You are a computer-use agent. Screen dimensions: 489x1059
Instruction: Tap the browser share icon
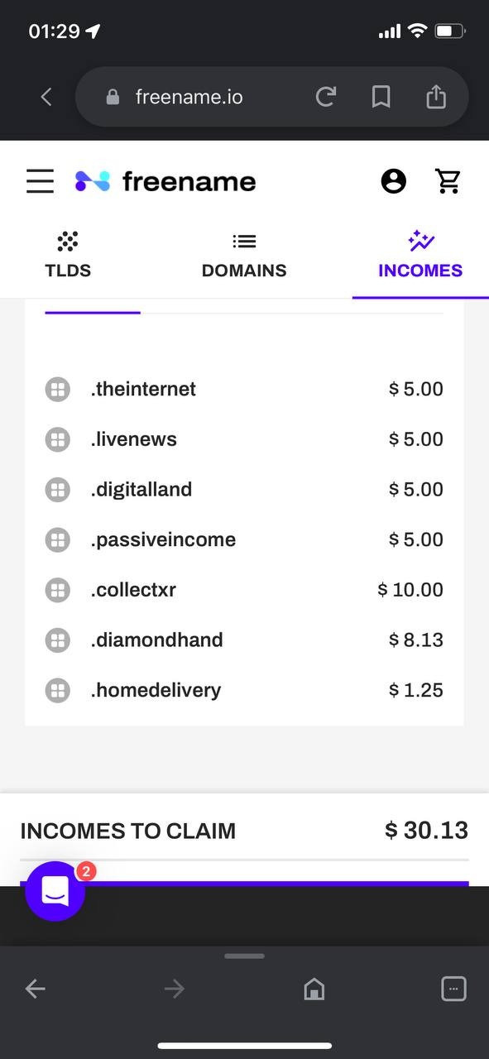(435, 97)
